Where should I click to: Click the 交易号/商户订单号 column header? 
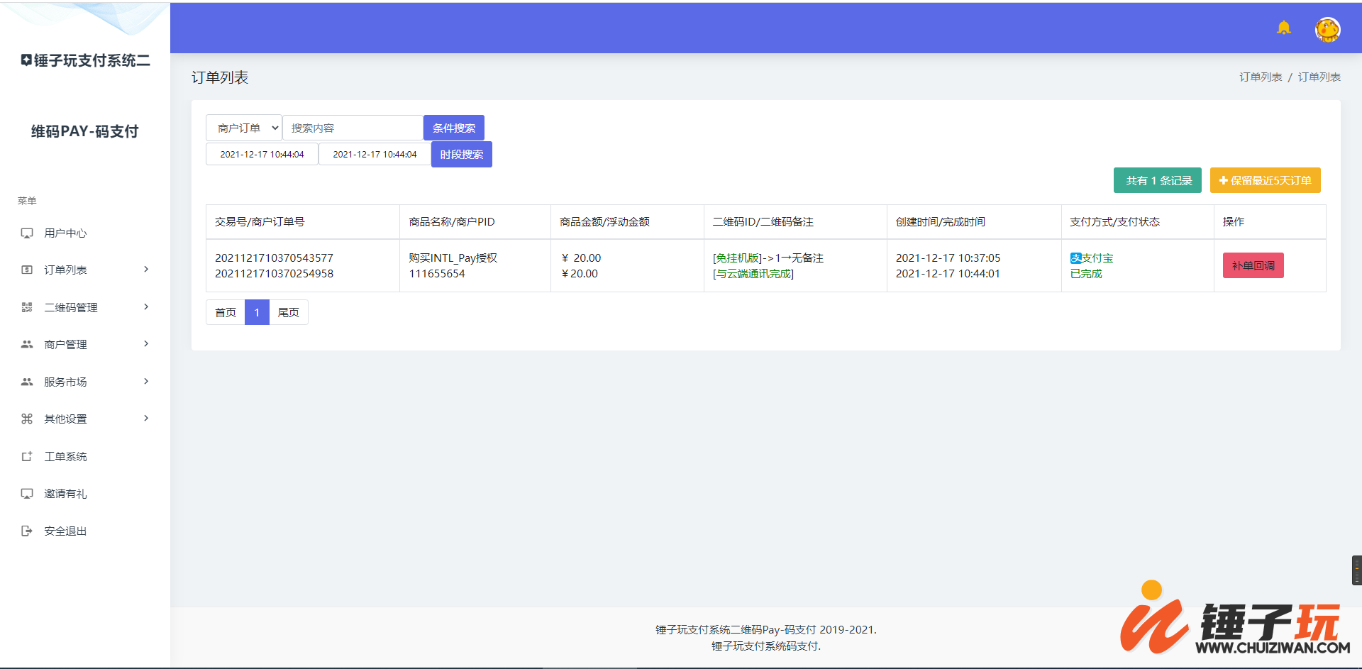point(260,222)
